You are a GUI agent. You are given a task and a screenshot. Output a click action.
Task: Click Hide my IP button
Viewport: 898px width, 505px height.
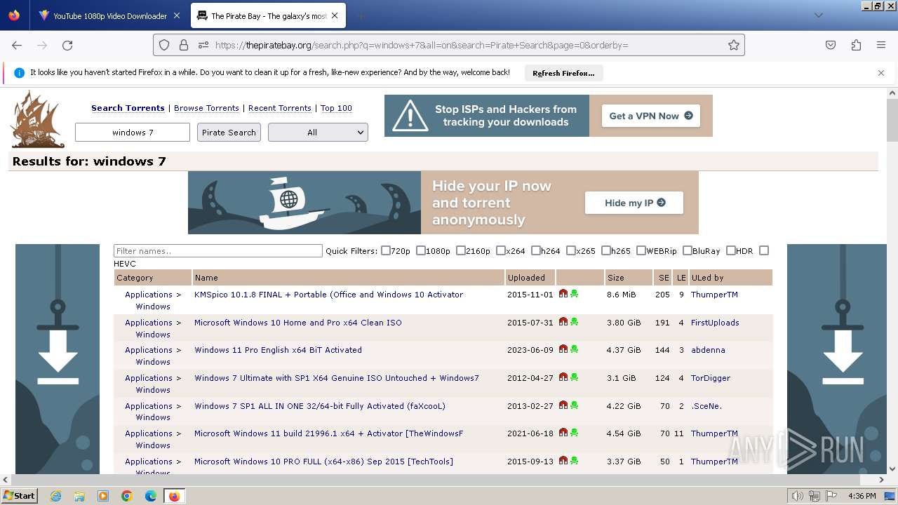tap(634, 203)
